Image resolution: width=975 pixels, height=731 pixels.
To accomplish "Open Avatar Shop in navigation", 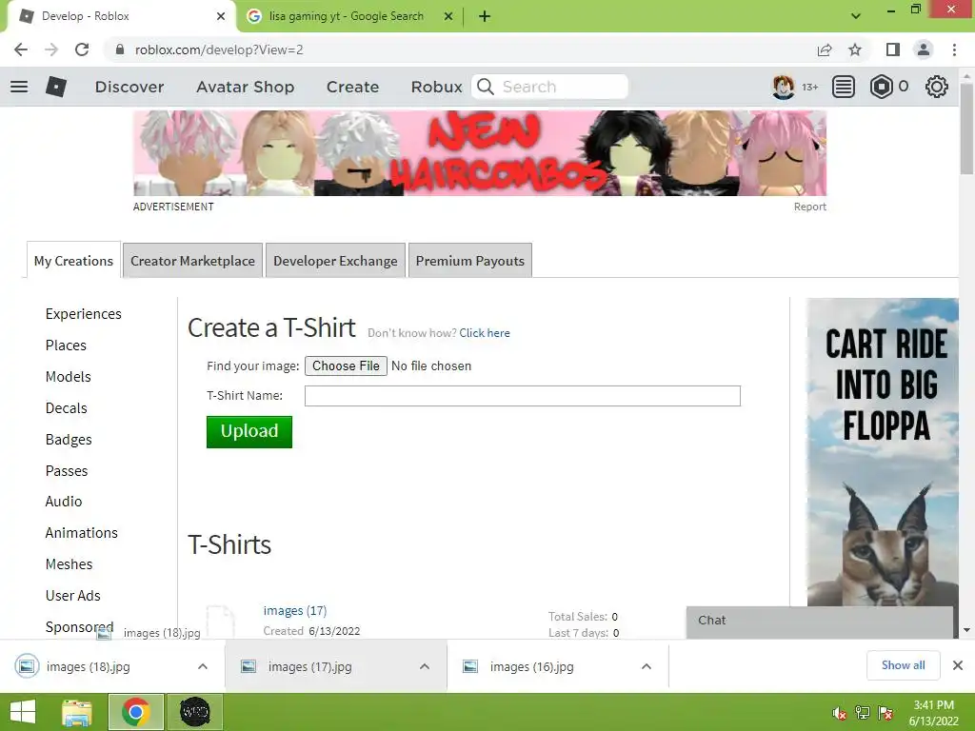I will coord(245,87).
